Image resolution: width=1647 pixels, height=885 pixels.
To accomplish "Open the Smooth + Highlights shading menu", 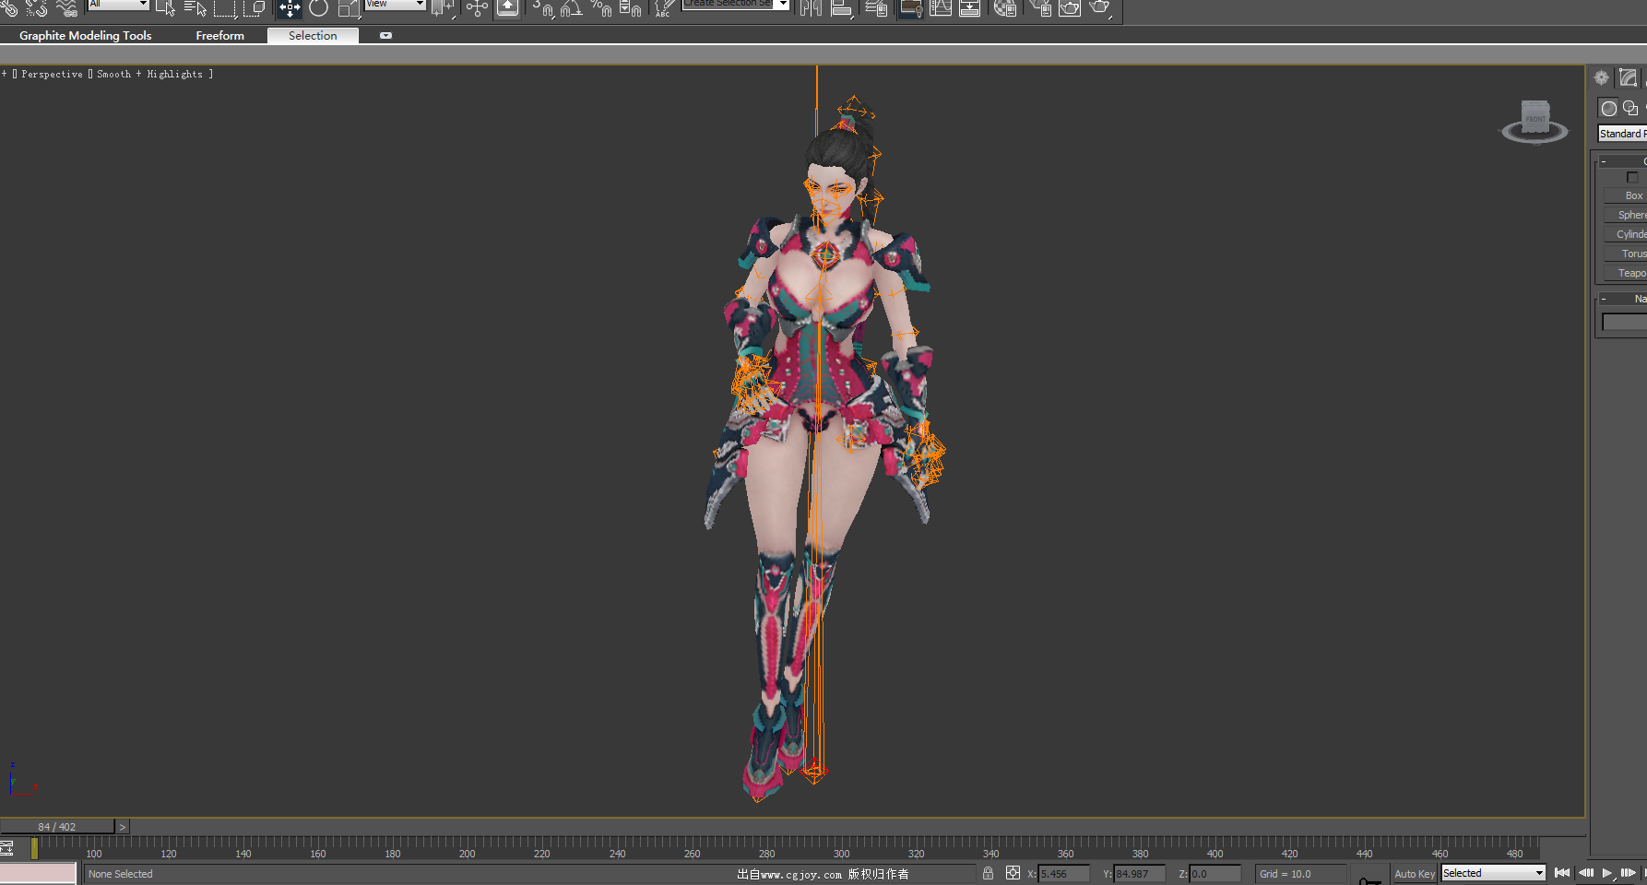I will [x=149, y=74].
